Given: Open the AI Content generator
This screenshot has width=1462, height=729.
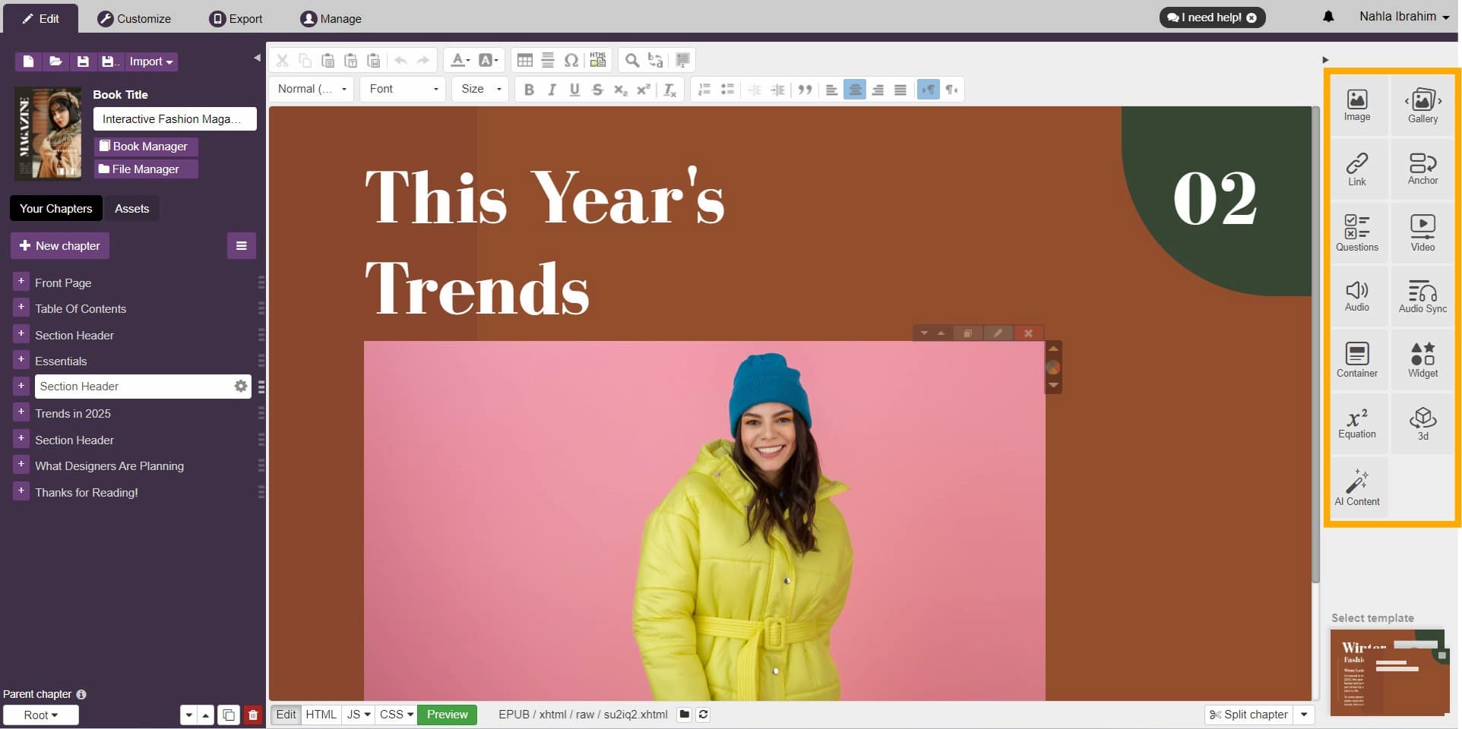Looking at the screenshot, I should 1357,487.
